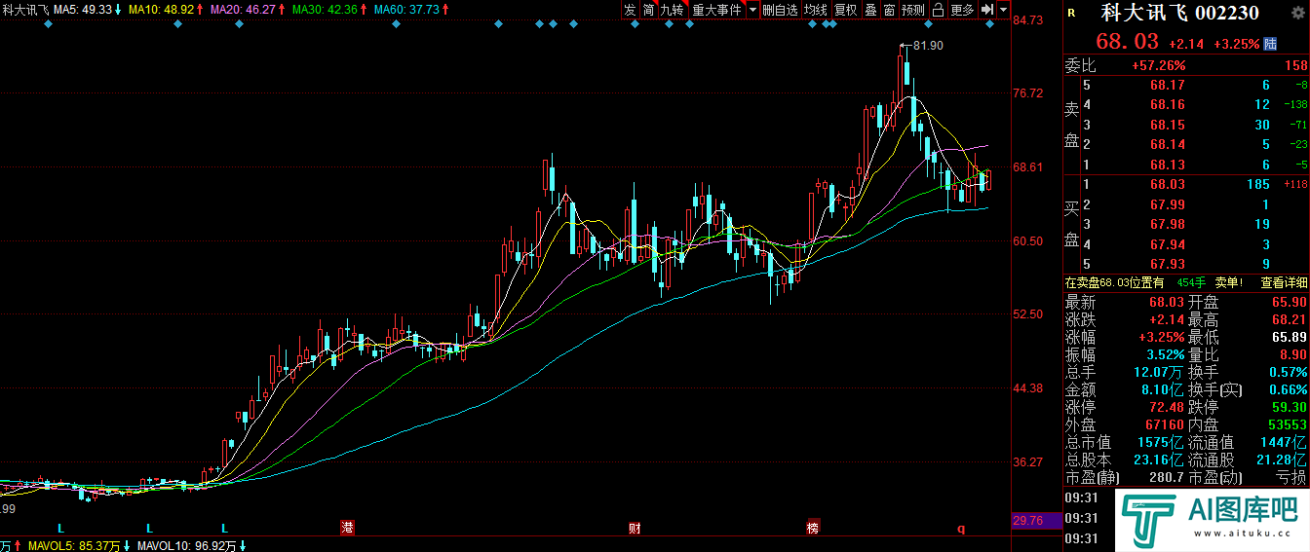Expand the dropdown arrow beside 重大事件

[752, 10]
